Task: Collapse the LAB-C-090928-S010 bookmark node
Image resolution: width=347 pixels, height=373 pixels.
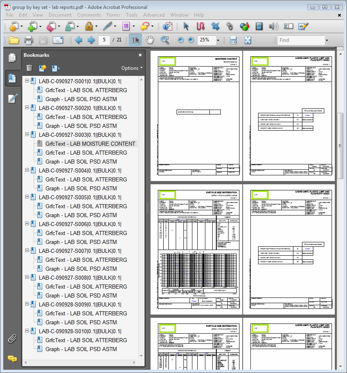Action: pos(27,331)
